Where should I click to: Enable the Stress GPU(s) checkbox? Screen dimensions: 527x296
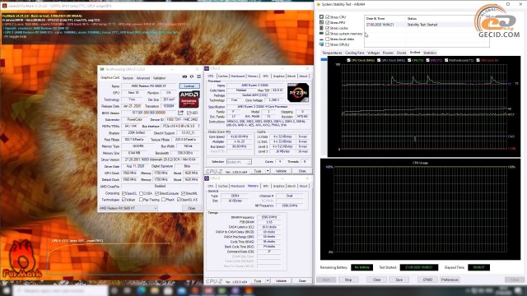pos(328,44)
